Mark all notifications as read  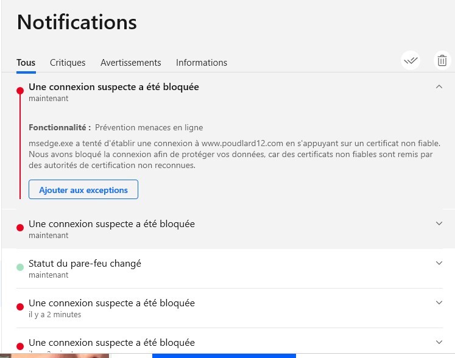pyautogui.click(x=411, y=60)
